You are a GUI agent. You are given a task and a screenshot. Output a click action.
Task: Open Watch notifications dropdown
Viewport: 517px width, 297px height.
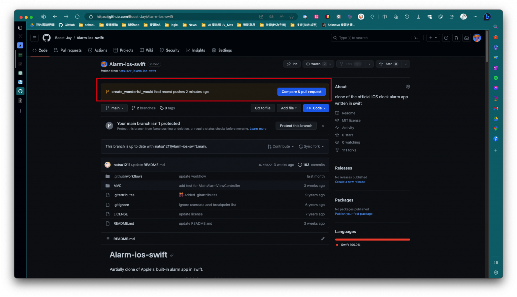pos(319,64)
